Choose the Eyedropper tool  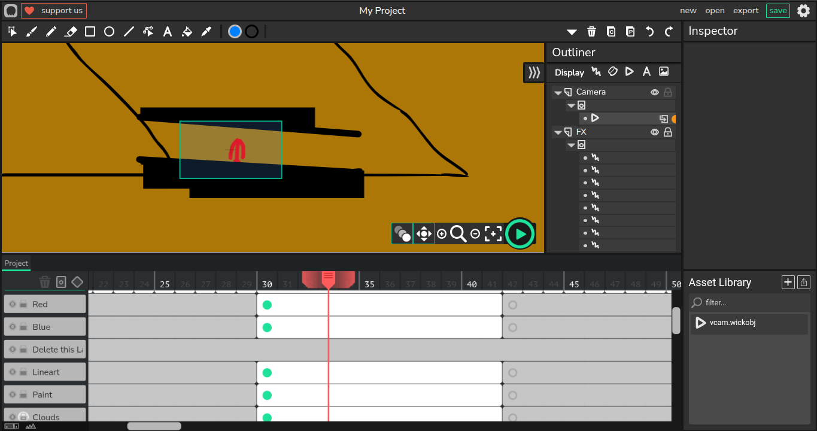206,32
